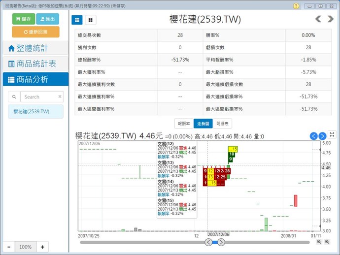This screenshot has width=340, height=255.
Task: Clear the search box with x icon
Action: (x=60, y=97)
